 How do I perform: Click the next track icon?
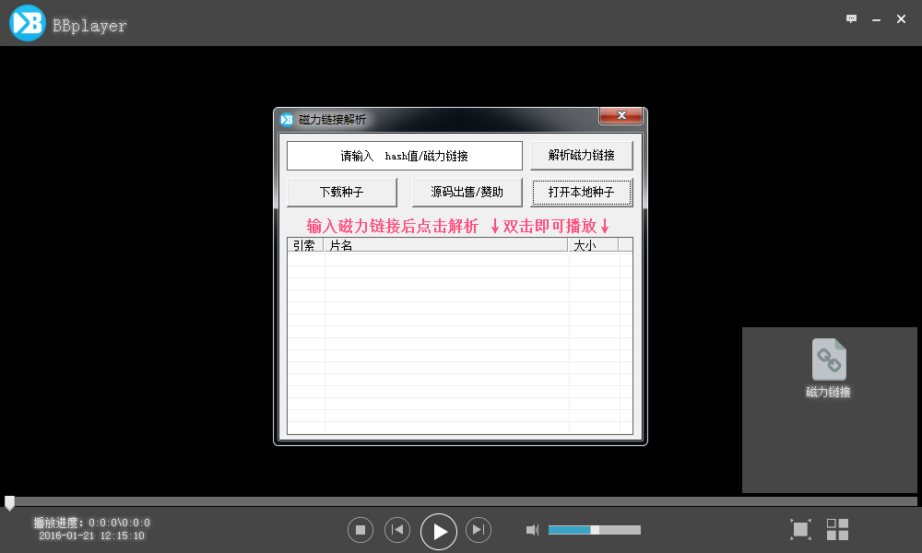pos(479,530)
